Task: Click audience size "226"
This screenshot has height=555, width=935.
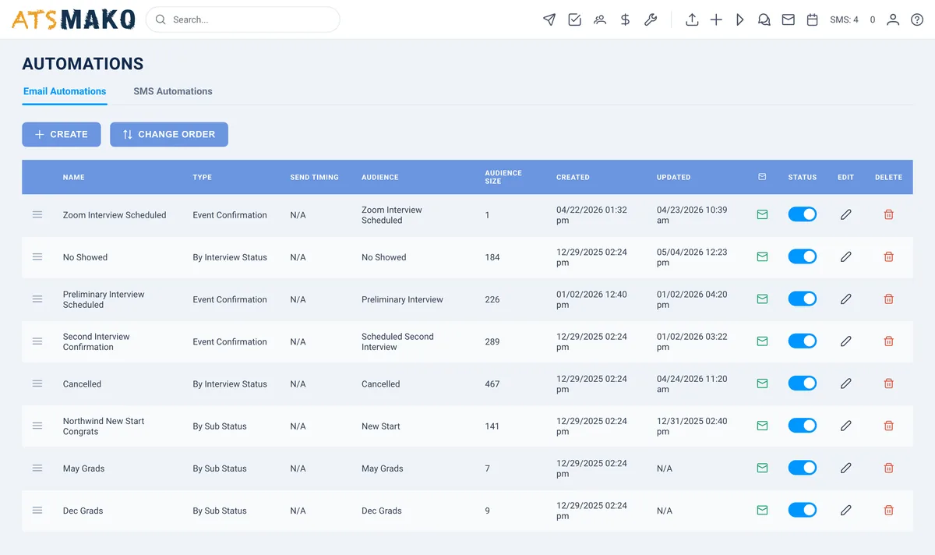Action: [x=492, y=299]
